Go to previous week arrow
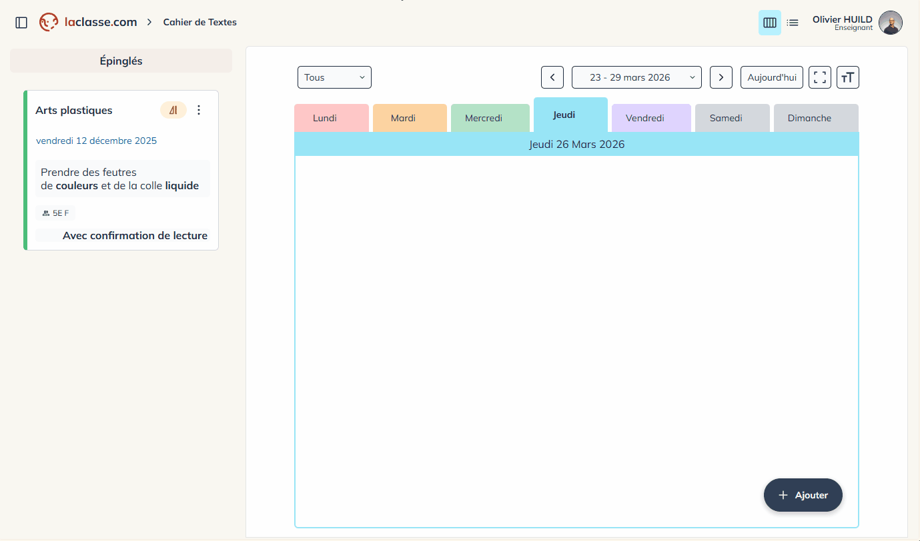 click(x=552, y=77)
